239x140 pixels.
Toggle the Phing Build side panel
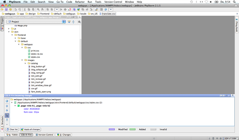click(237, 25)
